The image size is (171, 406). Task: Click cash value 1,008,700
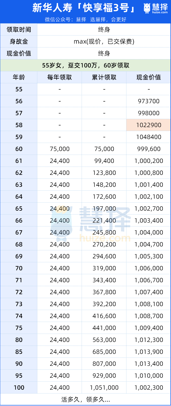(x=149, y=316)
